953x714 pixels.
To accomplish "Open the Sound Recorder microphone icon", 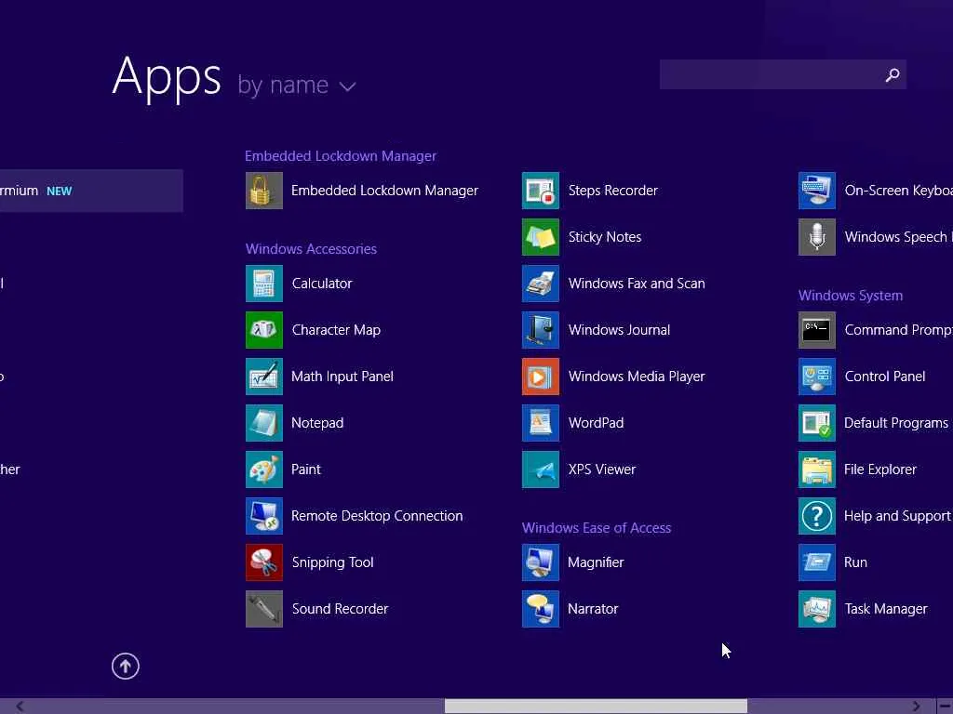I will click(263, 609).
